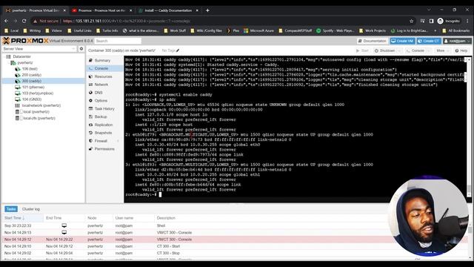474x267 pixels.
Task: Sort by Start Time column header
Action: coord(23,218)
